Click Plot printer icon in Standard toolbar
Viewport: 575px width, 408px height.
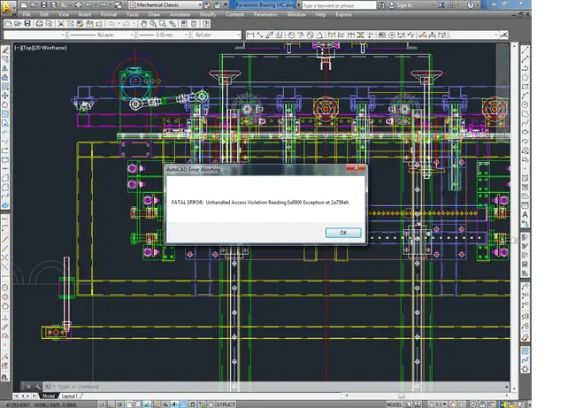[39, 24]
